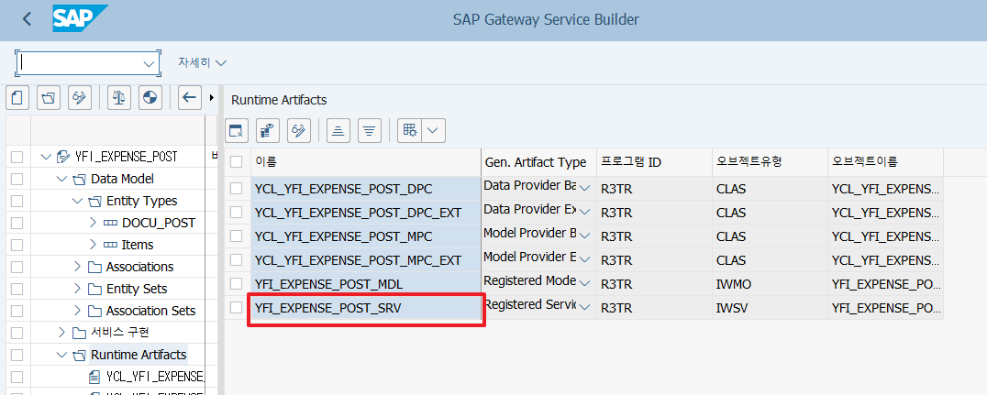Viewport: 987px width, 395px height.
Task: Click the close-window icon in Runtime Artifacts toolbar
Action: (x=237, y=130)
